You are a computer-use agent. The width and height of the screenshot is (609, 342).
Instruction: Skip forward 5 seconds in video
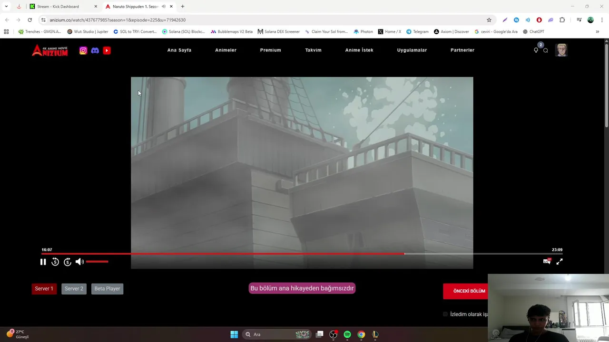click(68, 262)
